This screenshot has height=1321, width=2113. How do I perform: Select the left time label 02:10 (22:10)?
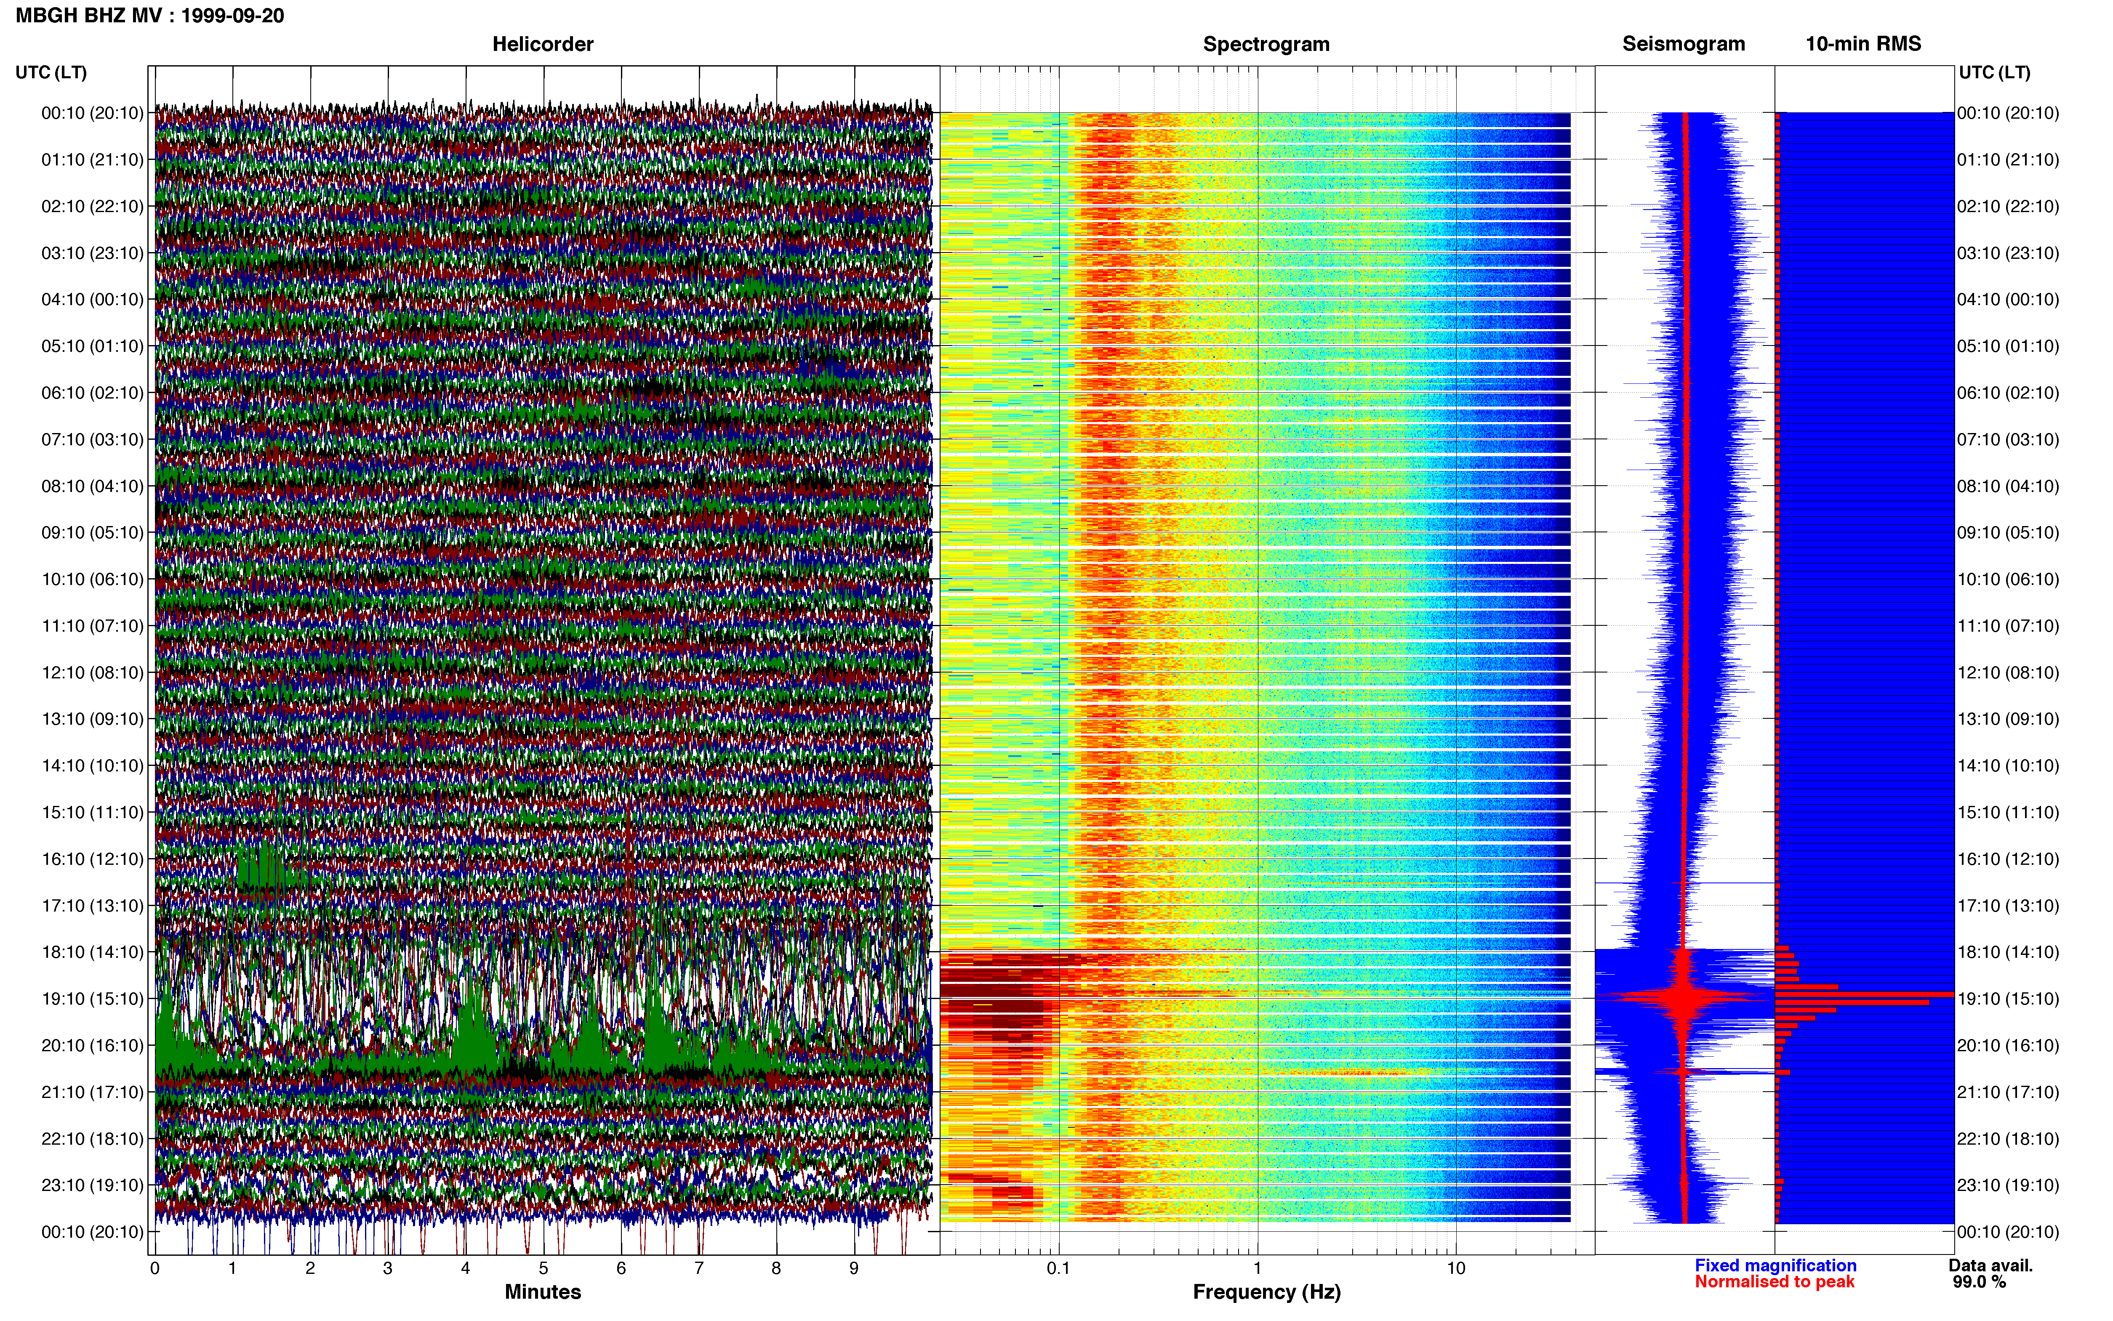(x=92, y=206)
